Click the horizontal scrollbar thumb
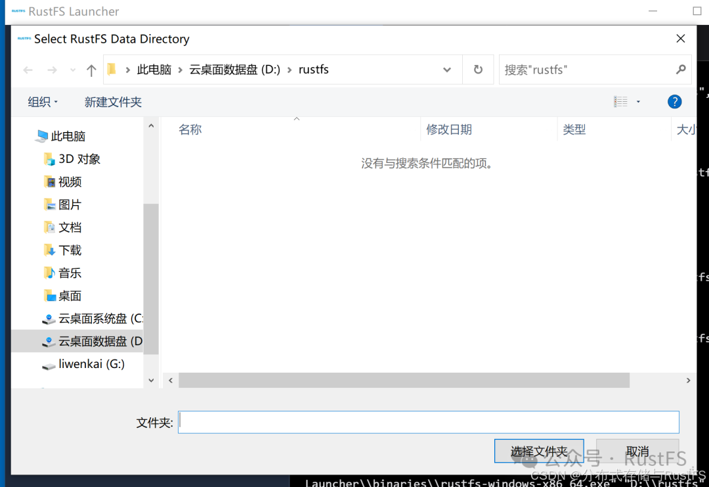This screenshot has height=487, width=709. tap(404, 380)
